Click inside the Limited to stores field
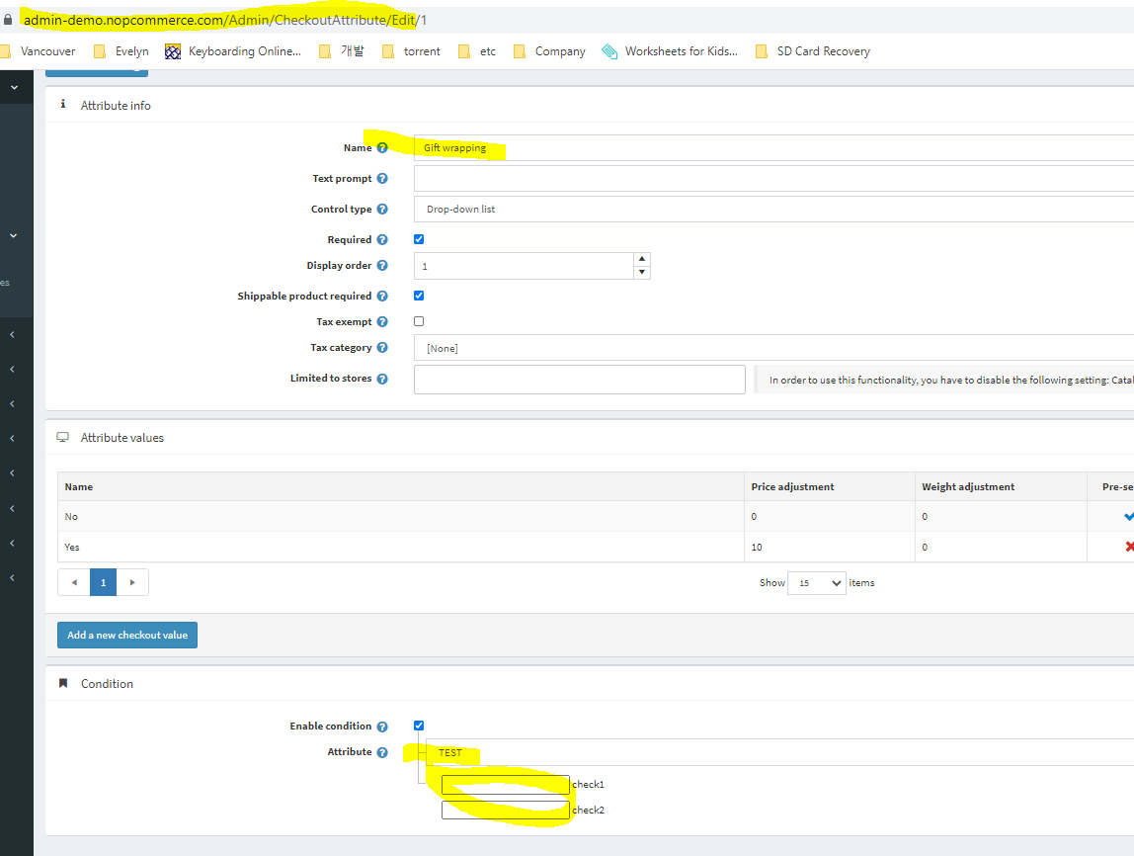Screen dimensions: 1134x856 579,379
